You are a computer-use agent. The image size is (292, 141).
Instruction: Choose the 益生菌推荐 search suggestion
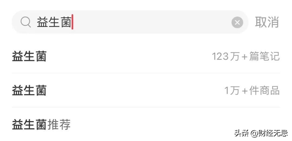41,125
